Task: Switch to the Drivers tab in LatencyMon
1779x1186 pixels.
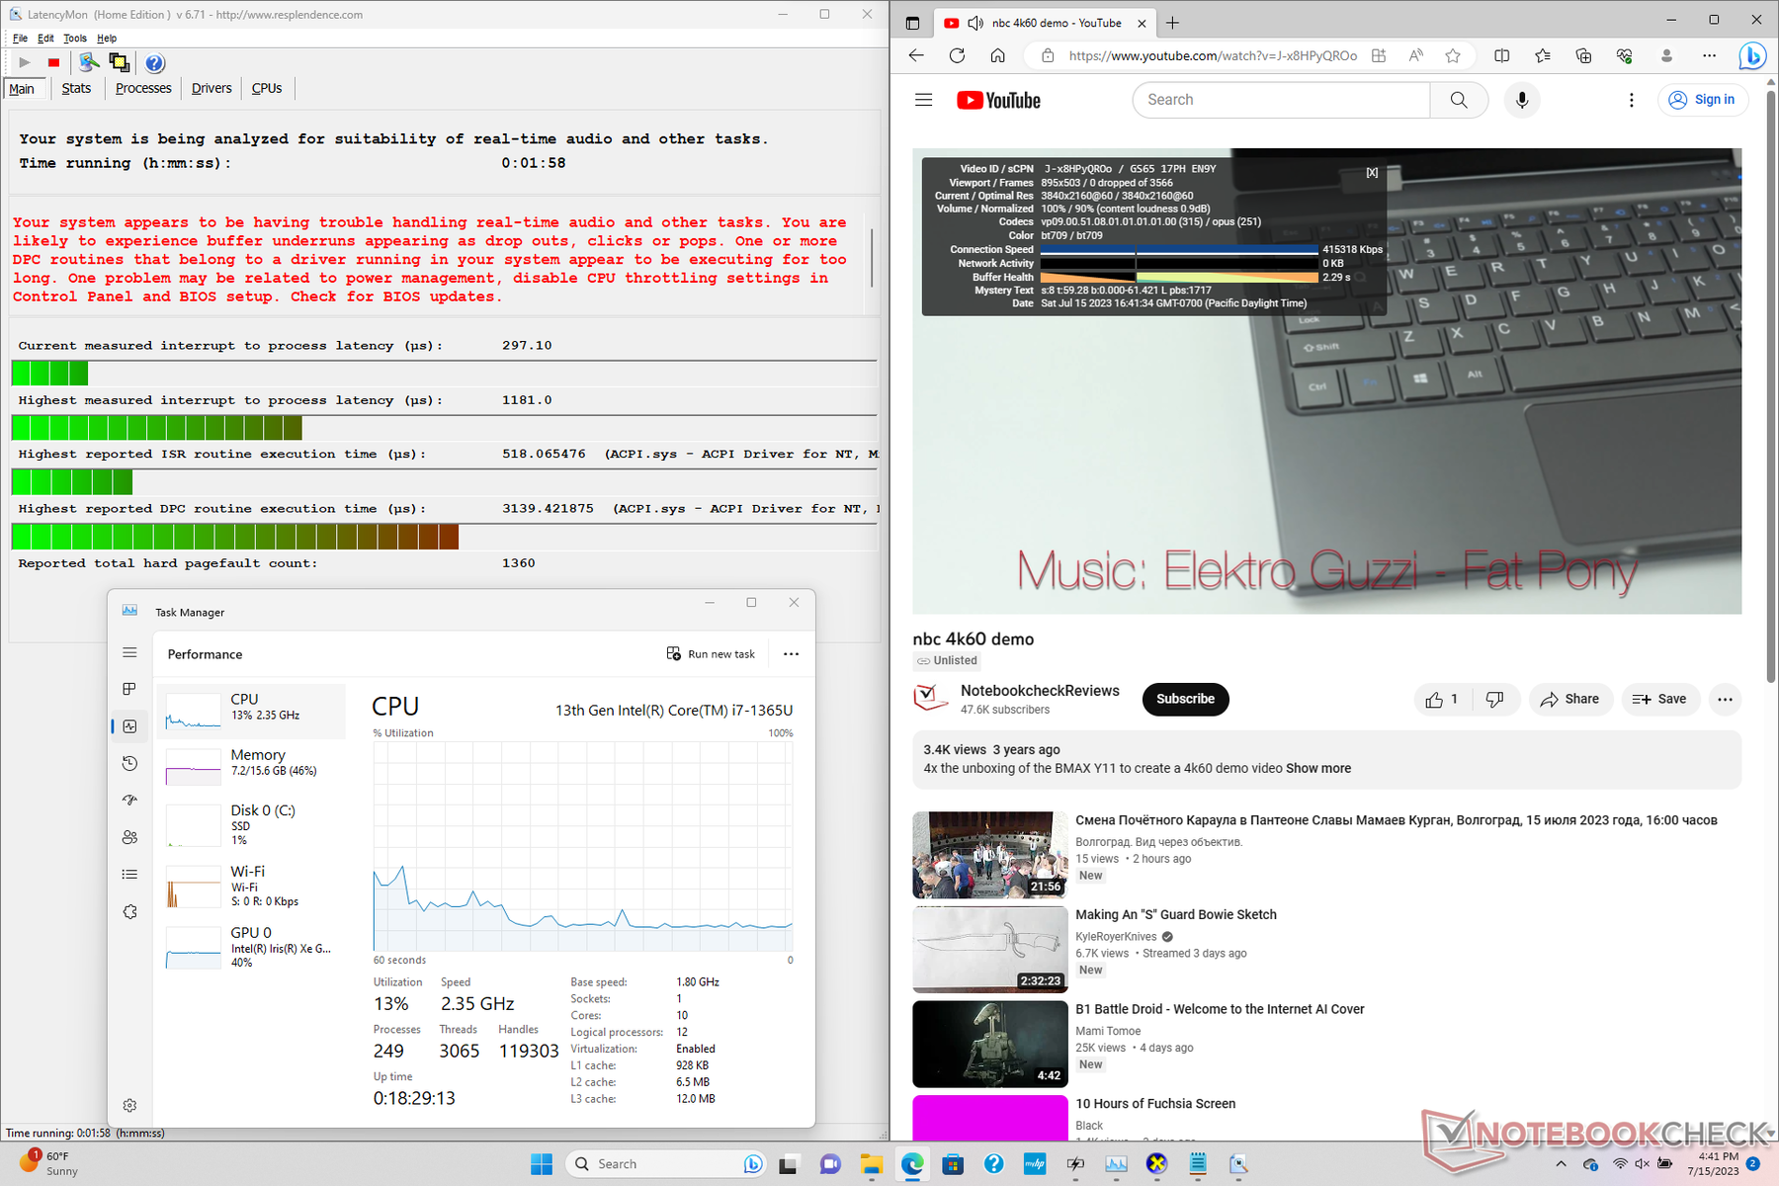Action: click(x=212, y=88)
